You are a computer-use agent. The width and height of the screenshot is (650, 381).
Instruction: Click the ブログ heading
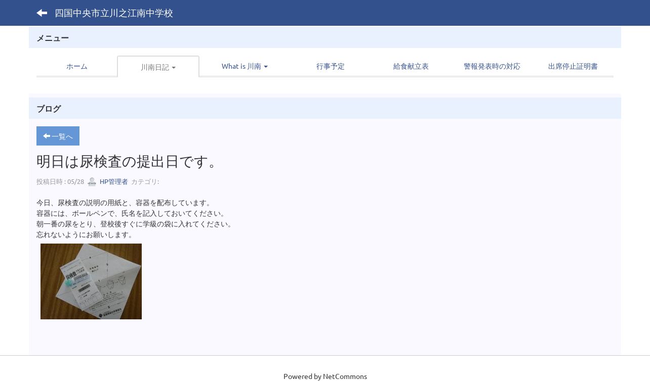[49, 109]
